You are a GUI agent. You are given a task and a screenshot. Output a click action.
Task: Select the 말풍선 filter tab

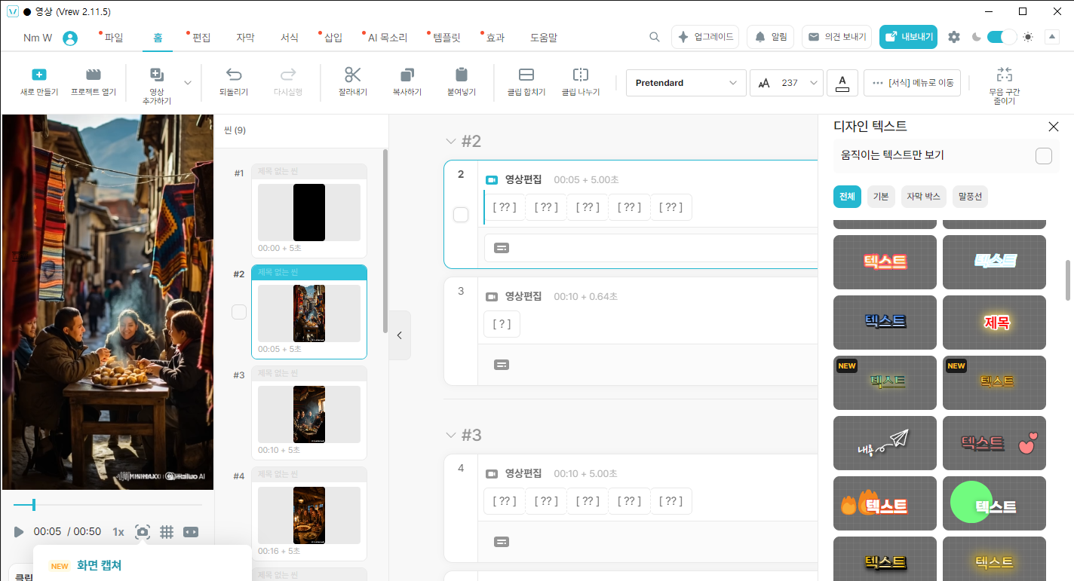pyautogui.click(x=971, y=197)
